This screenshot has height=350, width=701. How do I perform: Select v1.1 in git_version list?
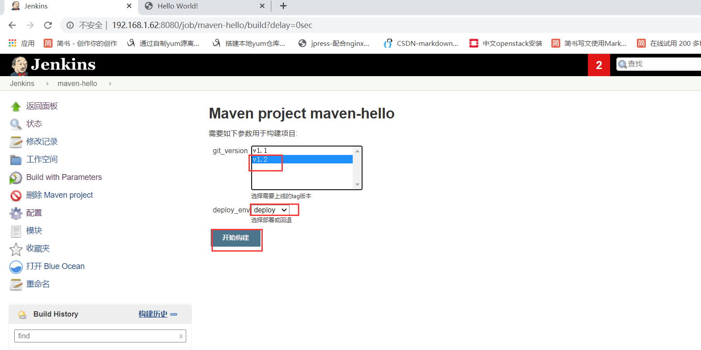302,151
